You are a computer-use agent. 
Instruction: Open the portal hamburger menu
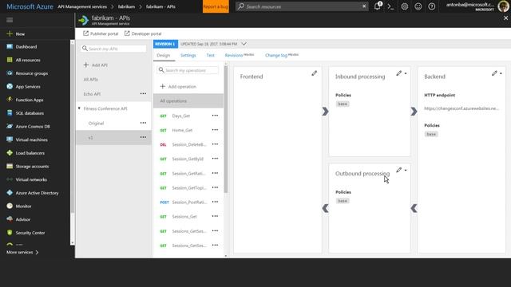click(10, 20)
